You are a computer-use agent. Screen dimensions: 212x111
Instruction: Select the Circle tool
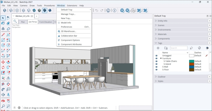click(x=3, y=45)
